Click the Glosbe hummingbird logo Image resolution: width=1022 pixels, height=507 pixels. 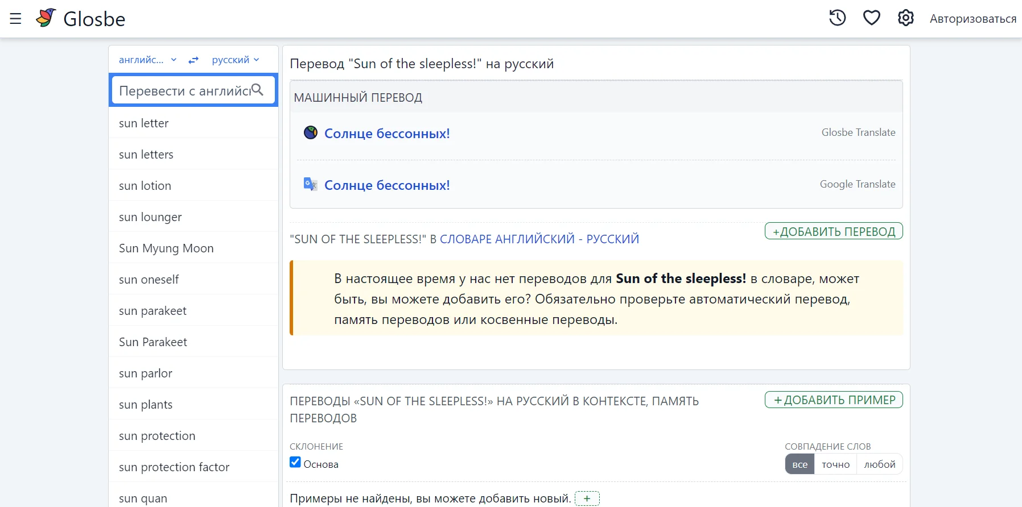tap(46, 18)
